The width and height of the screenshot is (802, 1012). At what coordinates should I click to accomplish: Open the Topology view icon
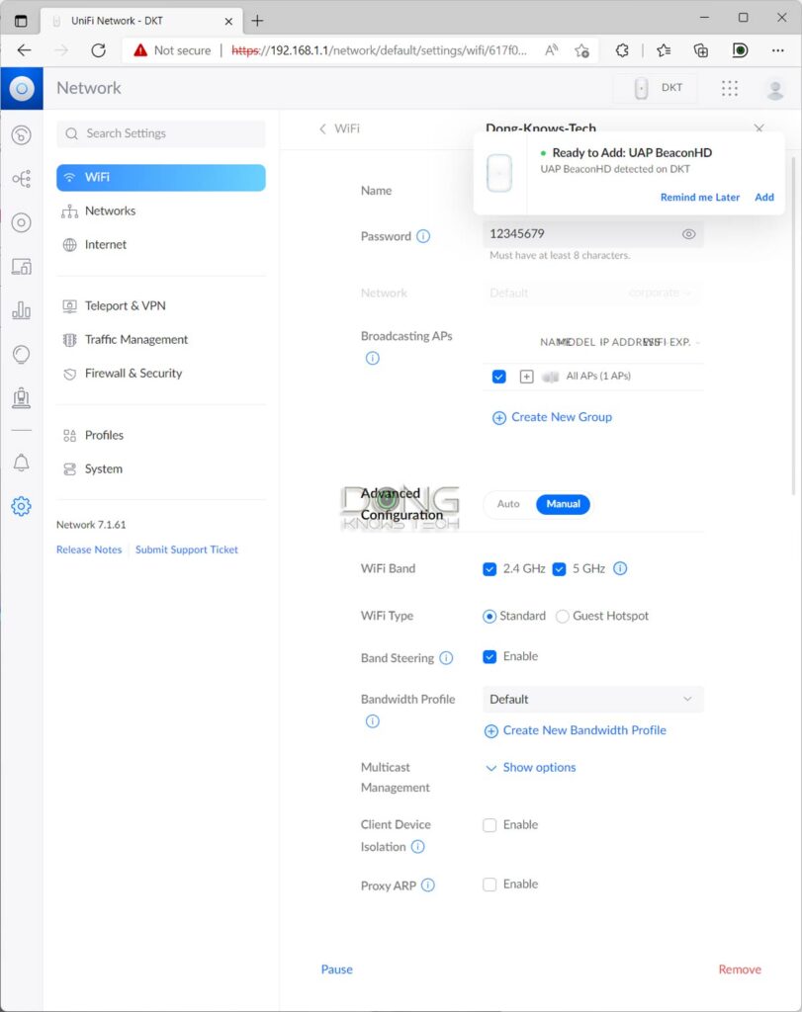click(x=22, y=179)
